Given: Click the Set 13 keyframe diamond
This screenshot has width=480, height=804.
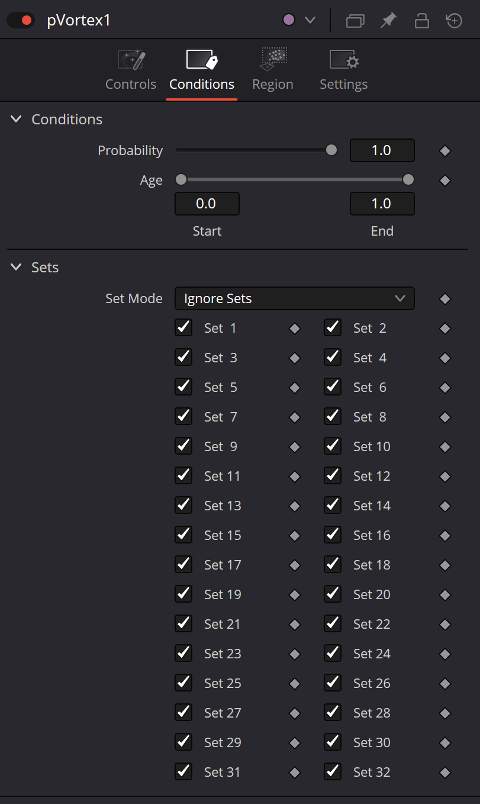Looking at the screenshot, I should point(295,506).
